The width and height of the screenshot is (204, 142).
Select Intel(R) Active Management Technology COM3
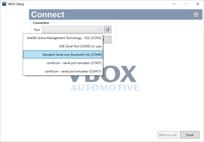[63, 38]
